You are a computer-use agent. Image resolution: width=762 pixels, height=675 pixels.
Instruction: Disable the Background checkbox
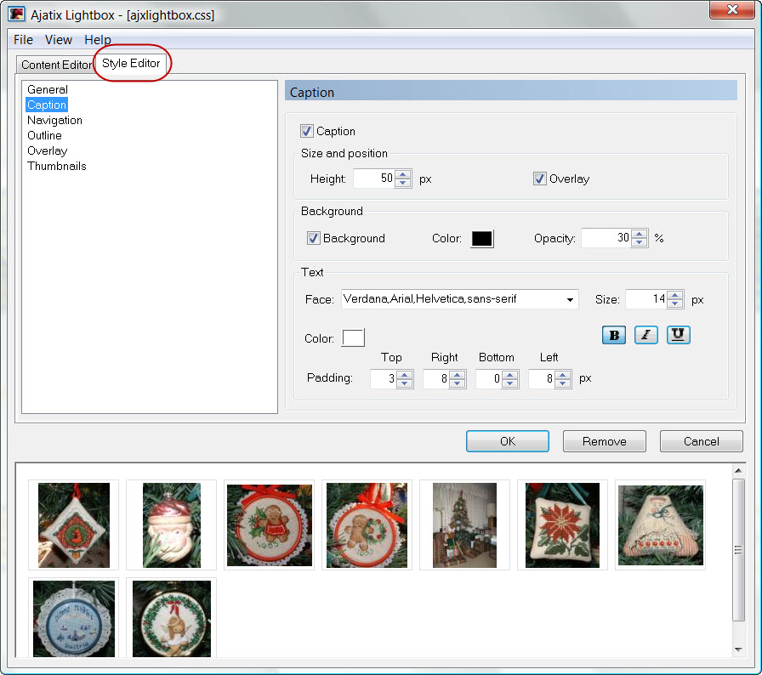[314, 238]
